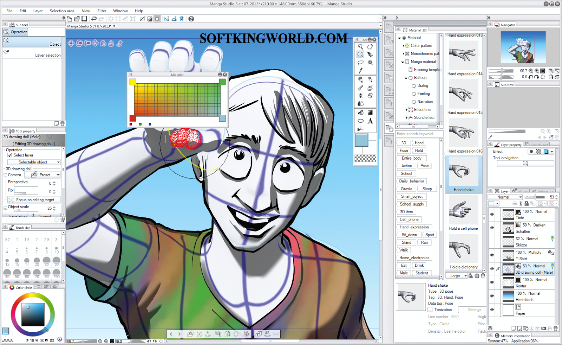The height and width of the screenshot is (345, 562).
Task: Select the Text tool
Action: point(370,121)
